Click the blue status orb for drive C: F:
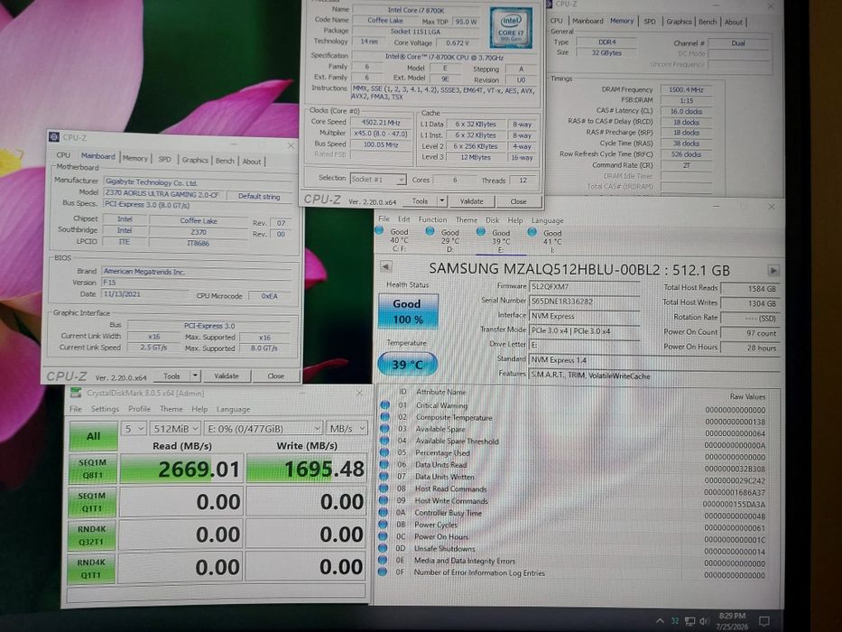 (x=379, y=230)
